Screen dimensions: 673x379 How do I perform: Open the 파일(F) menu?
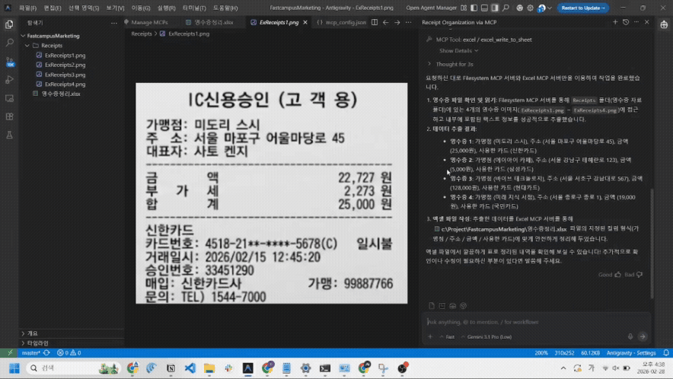pyautogui.click(x=27, y=8)
